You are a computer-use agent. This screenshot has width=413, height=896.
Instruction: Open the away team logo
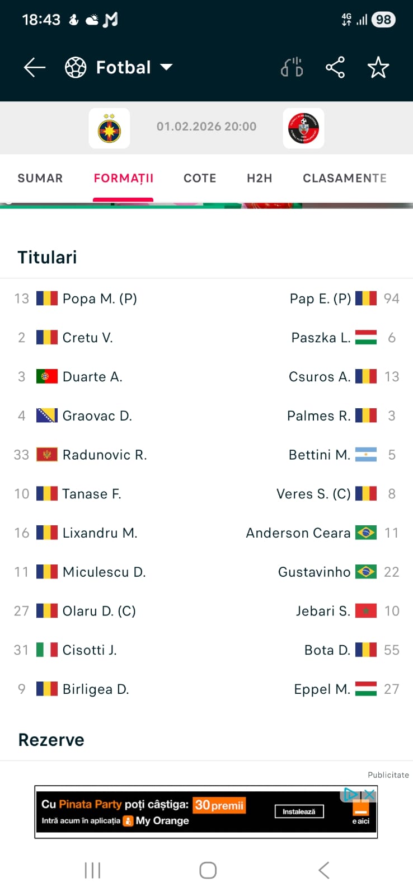(303, 128)
